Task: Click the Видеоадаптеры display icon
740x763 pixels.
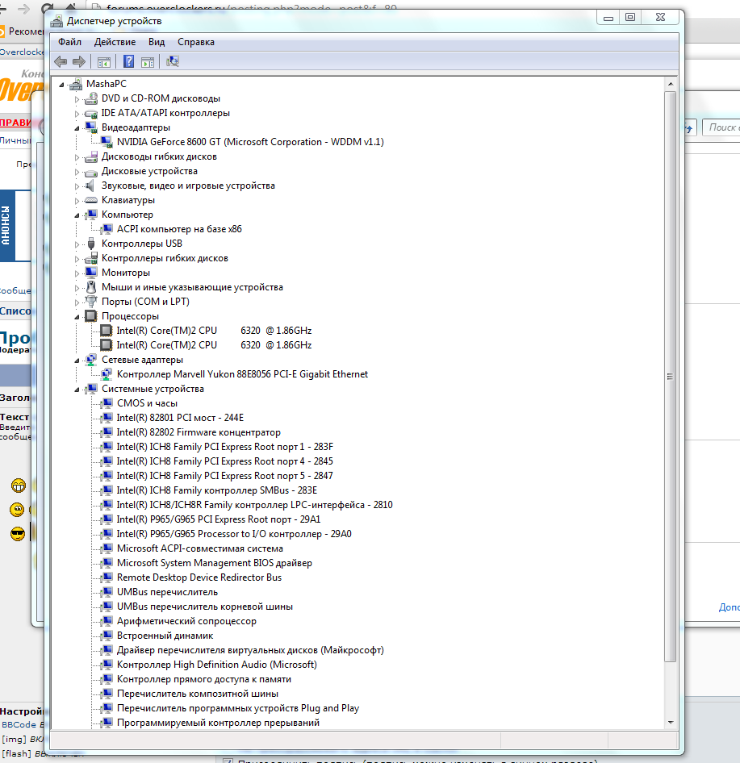Action: click(x=90, y=127)
